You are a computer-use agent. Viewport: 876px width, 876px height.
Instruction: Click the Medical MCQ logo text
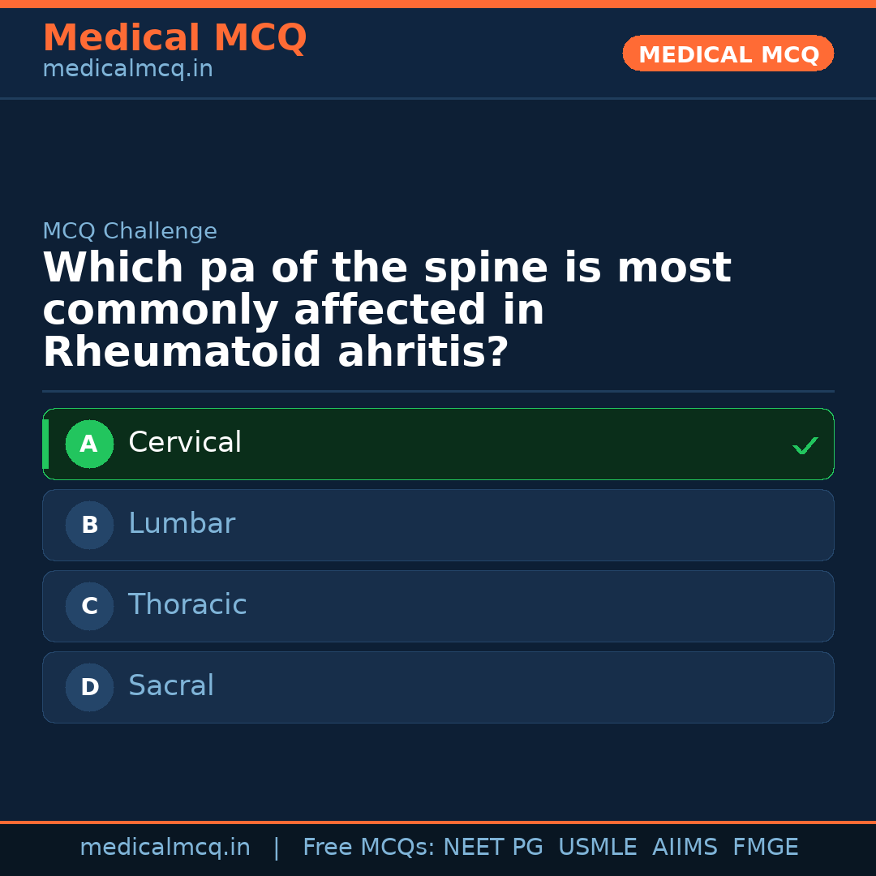pyautogui.click(x=174, y=38)
